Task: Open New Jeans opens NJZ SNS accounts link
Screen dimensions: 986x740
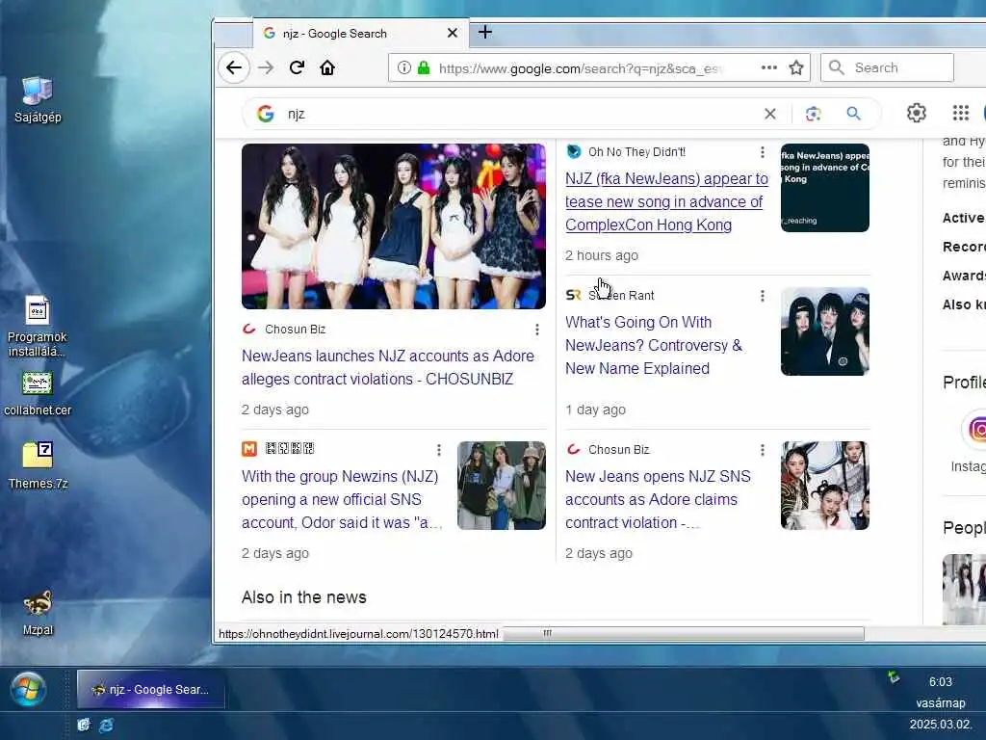Action: point(658,500)
